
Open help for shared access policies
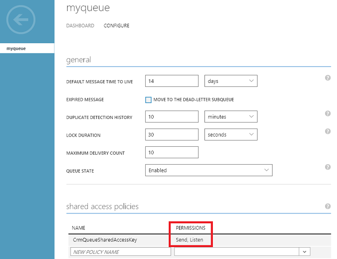tap(328, 206)
